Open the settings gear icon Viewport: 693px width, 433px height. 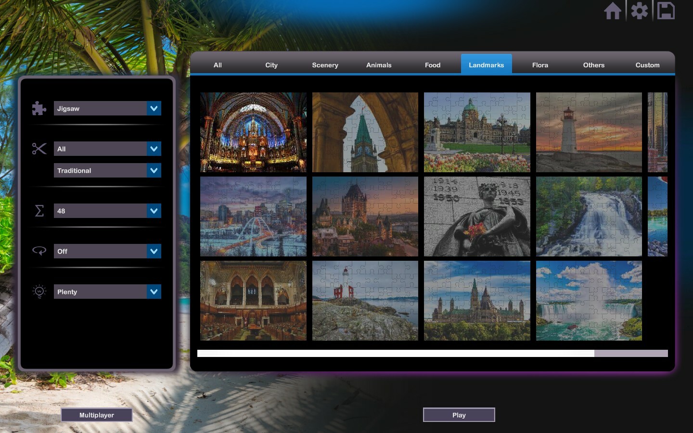click(x=639, y=11)
